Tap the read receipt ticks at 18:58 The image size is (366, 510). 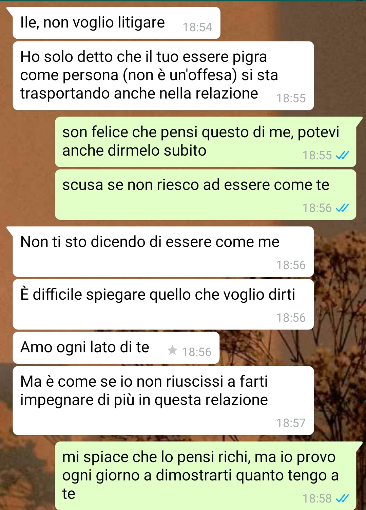coord(342,498)
